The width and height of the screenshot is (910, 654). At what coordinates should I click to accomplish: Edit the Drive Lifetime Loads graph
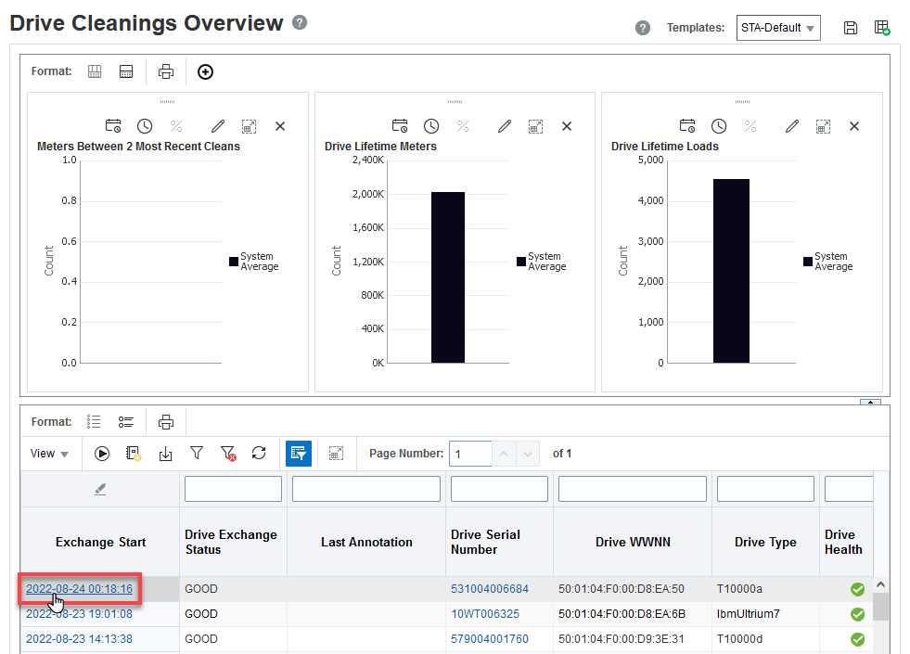pos(791,126)
